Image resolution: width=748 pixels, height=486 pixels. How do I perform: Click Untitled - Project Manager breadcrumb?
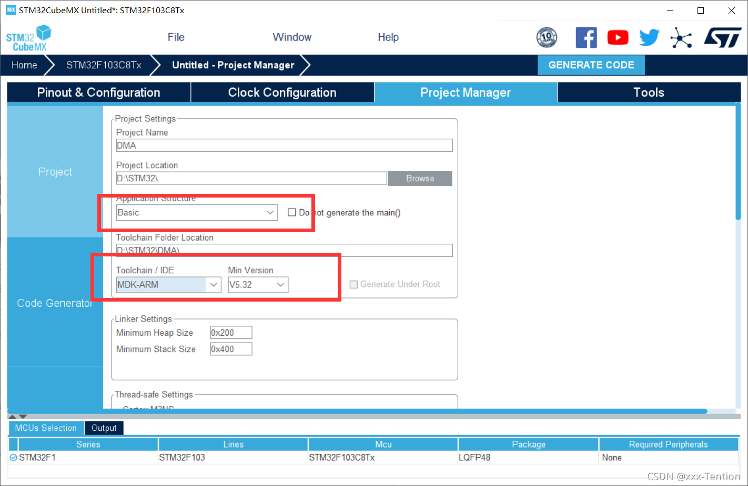point(233,65)
